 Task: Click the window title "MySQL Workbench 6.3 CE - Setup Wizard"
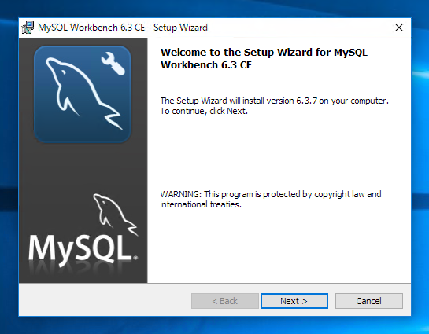(x=123, y=28)
